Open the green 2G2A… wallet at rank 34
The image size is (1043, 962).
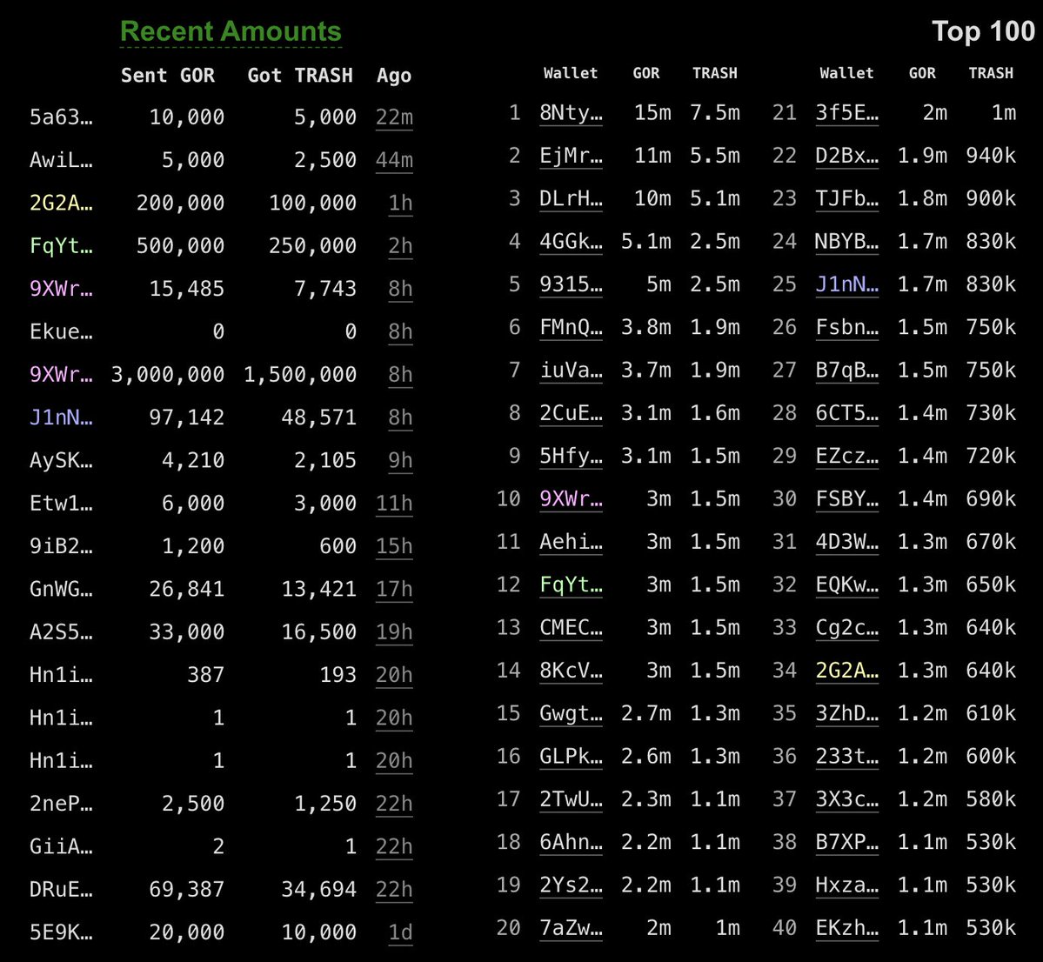(x=846, y=671)
